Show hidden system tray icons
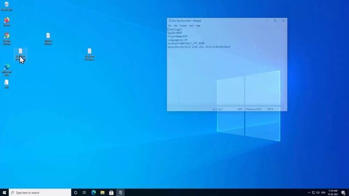349x196 pixels. [x=309, y=193]
